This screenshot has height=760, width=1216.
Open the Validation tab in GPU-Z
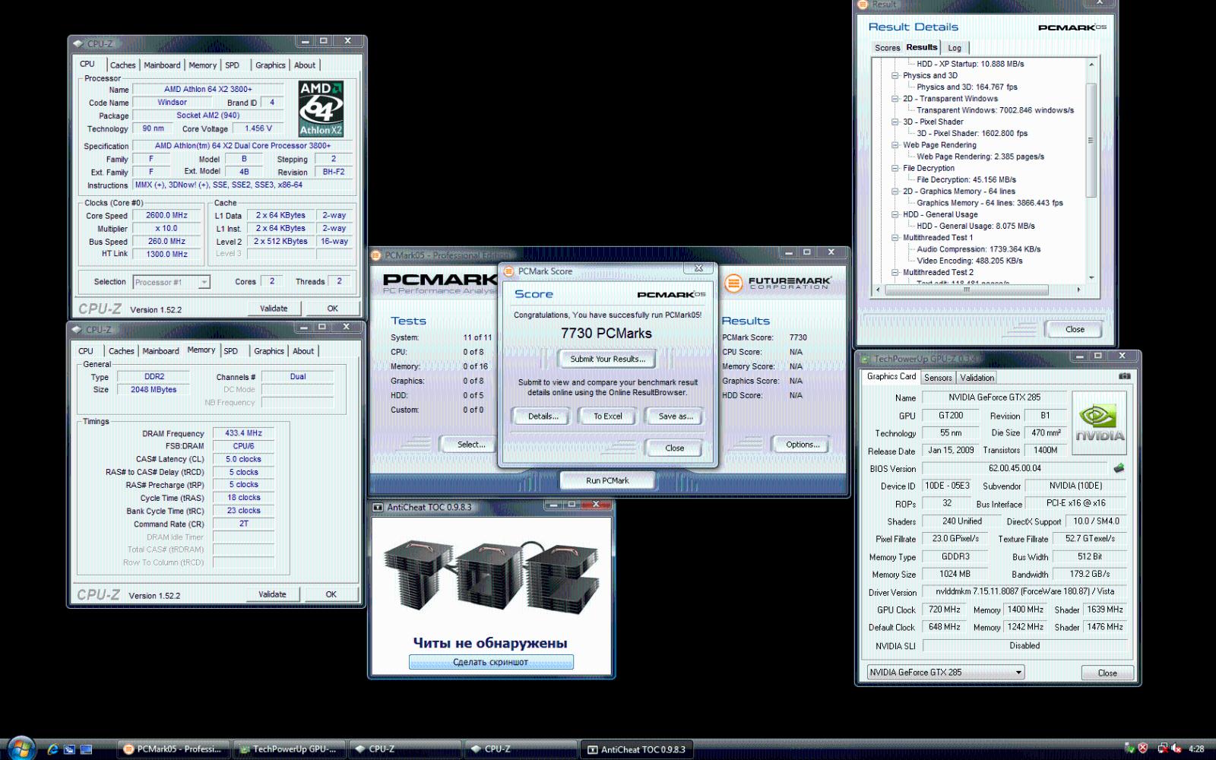tap(977, 378)
